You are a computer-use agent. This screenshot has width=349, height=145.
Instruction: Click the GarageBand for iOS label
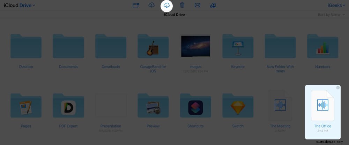click(x=153, y=69)
